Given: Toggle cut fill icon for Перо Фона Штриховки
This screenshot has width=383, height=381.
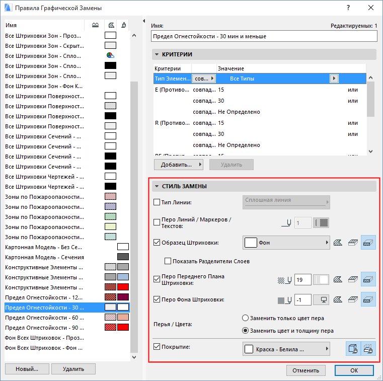Looking at the screenshot, I should tap(368, 299).
